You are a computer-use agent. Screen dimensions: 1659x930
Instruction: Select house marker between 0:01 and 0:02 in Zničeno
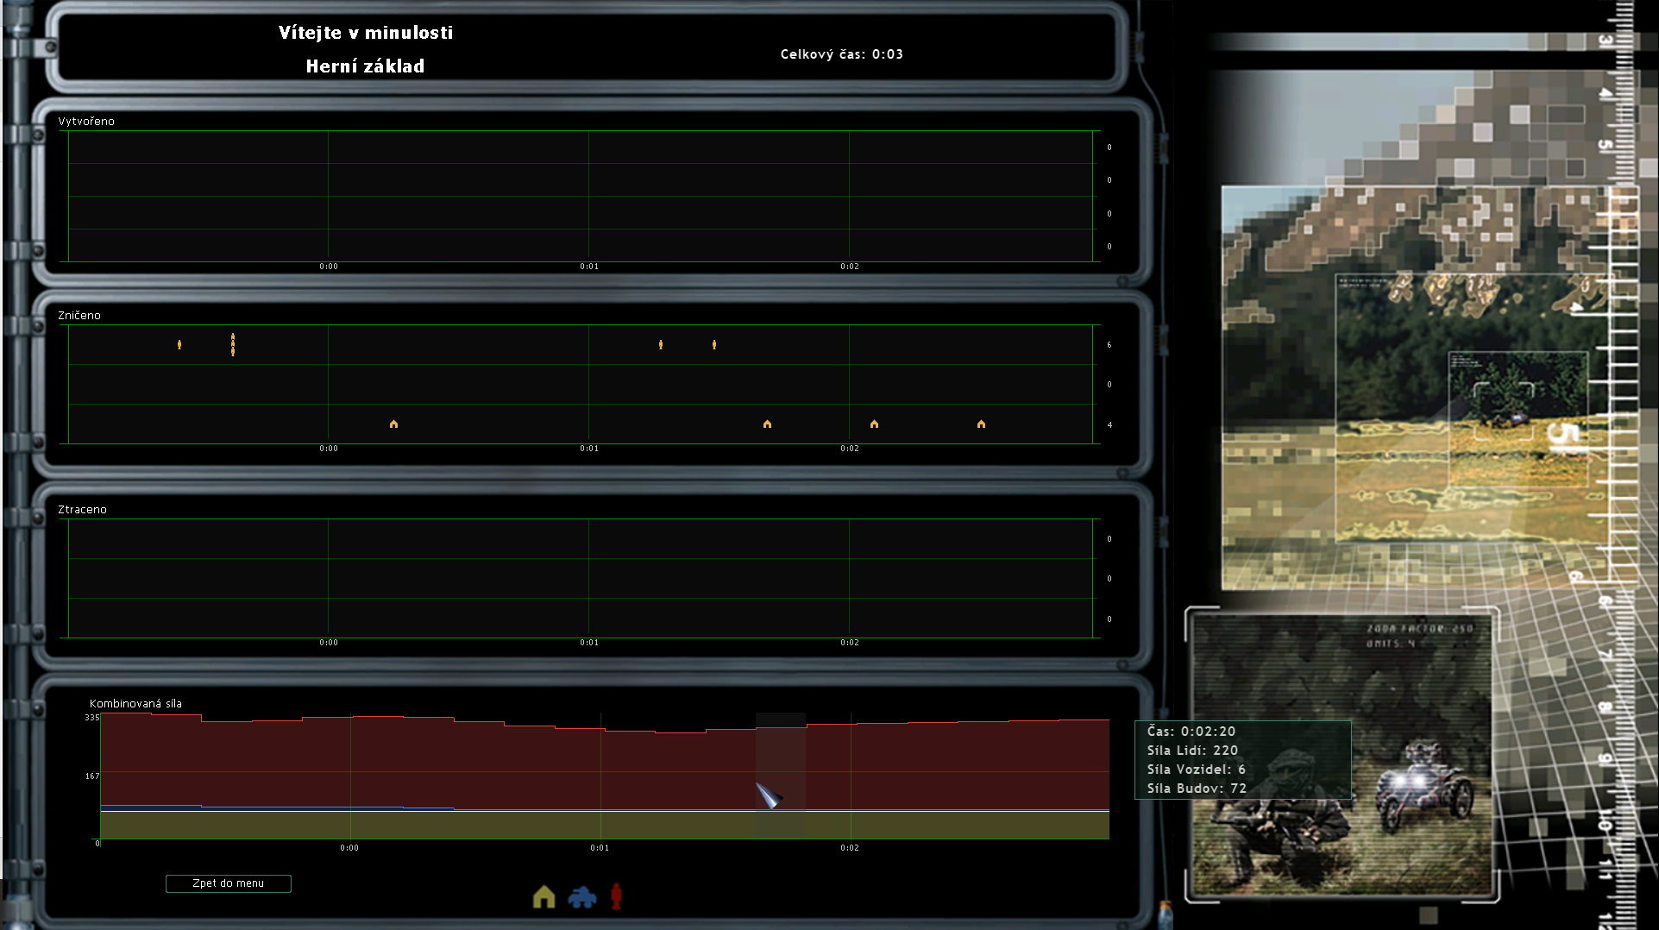point(767,424)
